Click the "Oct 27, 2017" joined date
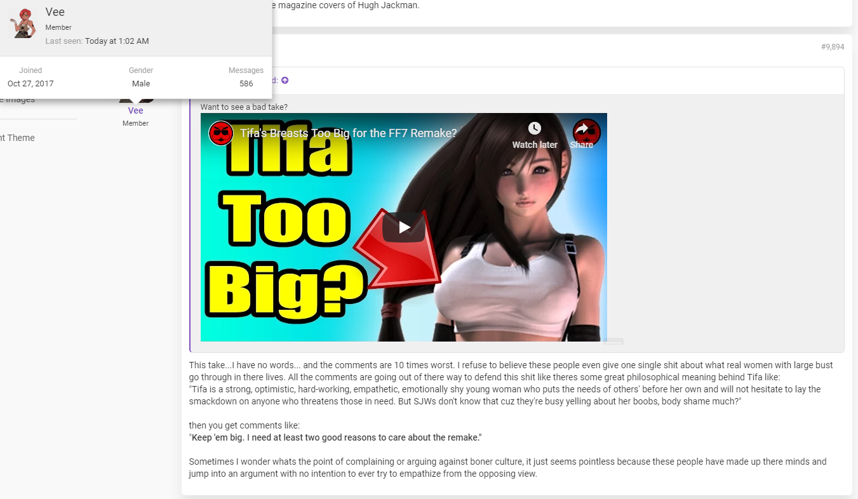 click(x=30, y=84)
